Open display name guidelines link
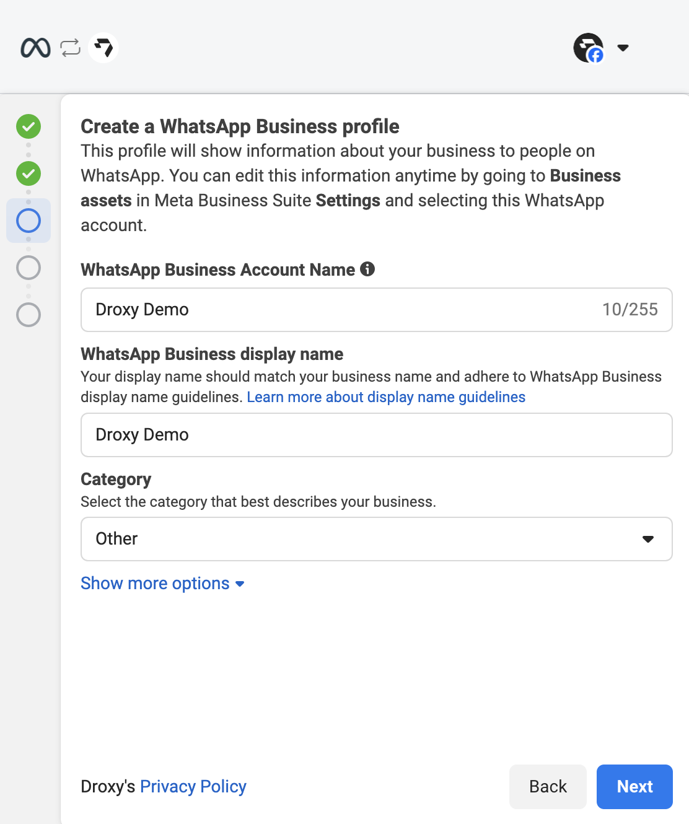 tap(385, 397)
